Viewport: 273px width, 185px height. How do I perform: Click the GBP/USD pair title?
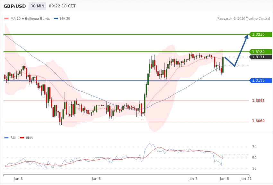tap(15, 6)
